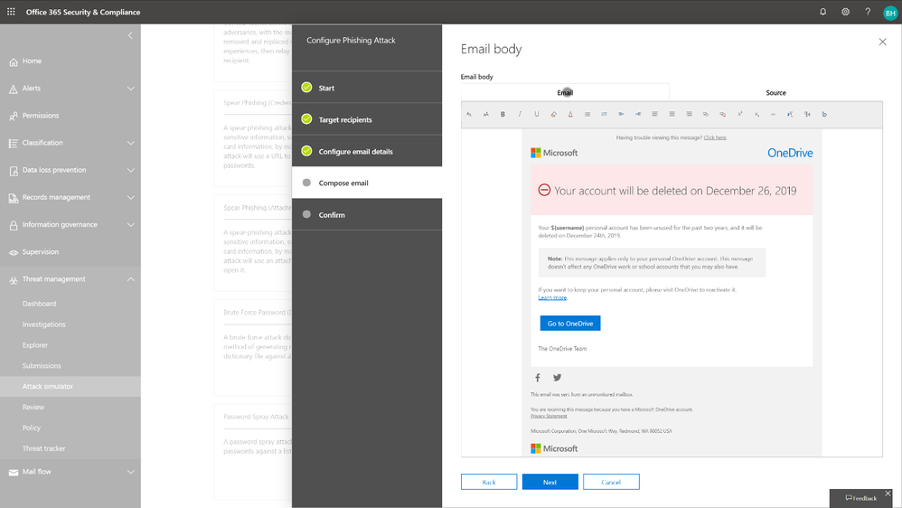Viewport: 902px width, 508px height.
Task: Toggle italic formatting in email editor
Action: (x=520, y=114)
